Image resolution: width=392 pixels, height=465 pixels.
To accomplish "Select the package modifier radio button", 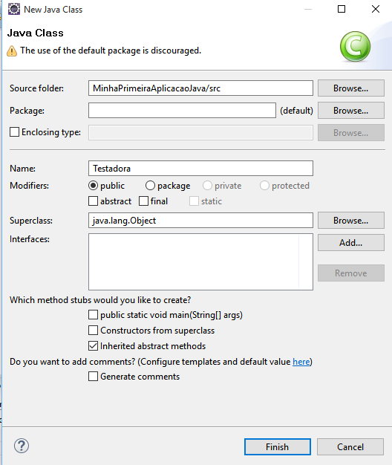I will coord(150,186).
